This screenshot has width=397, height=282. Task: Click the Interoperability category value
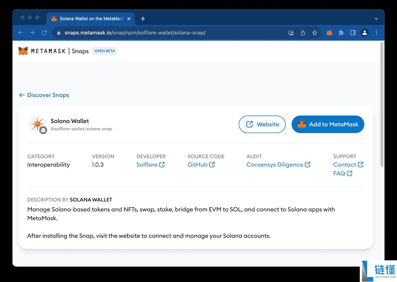coord(48,165)
